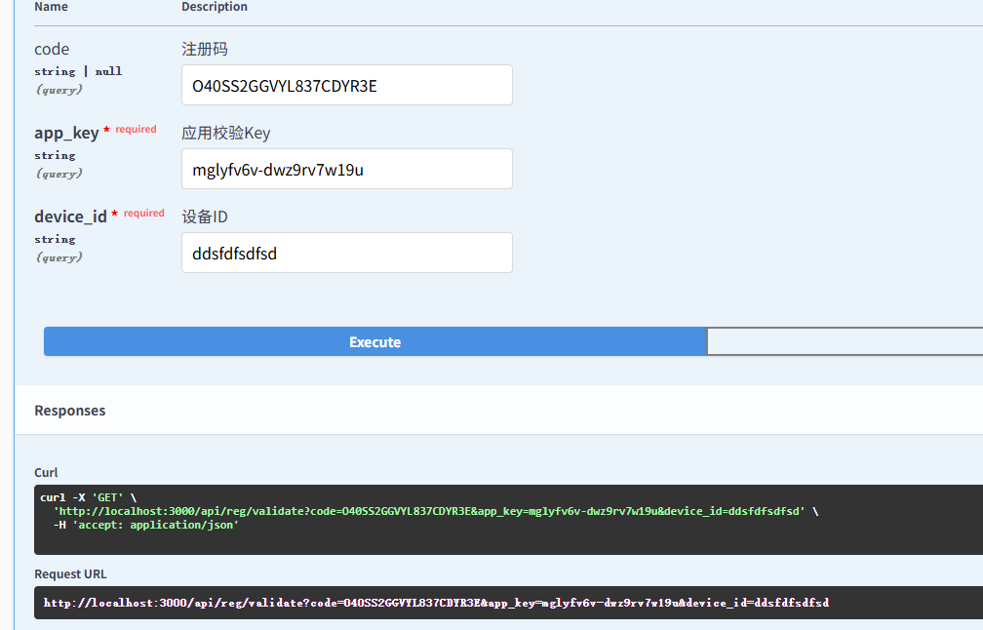Click the Request URL code box

click(507, 603)
